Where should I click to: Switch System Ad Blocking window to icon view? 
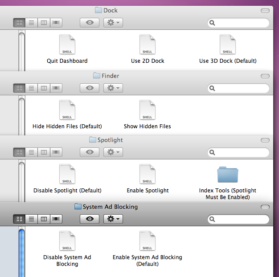(19, 219)
